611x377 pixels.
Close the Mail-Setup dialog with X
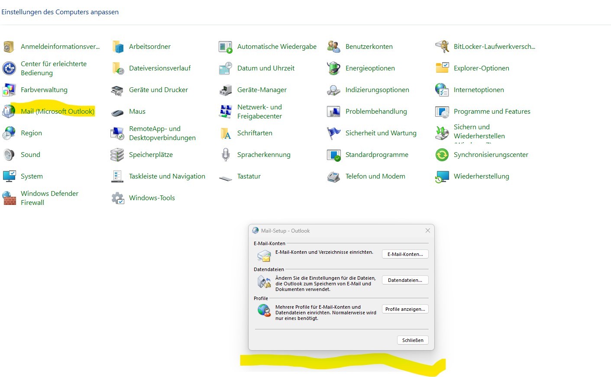(x=427, y=230)
